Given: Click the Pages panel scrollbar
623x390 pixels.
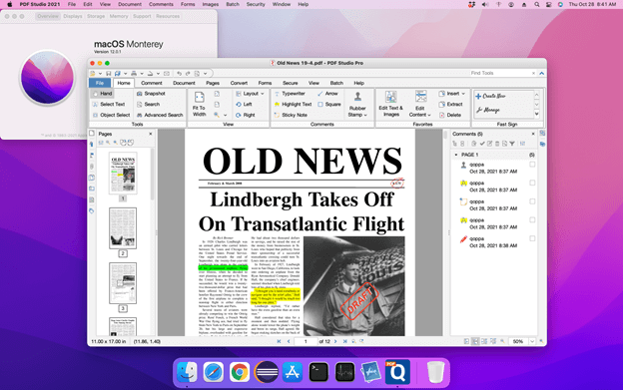Looking at the screenshot, I should (152, 175).
